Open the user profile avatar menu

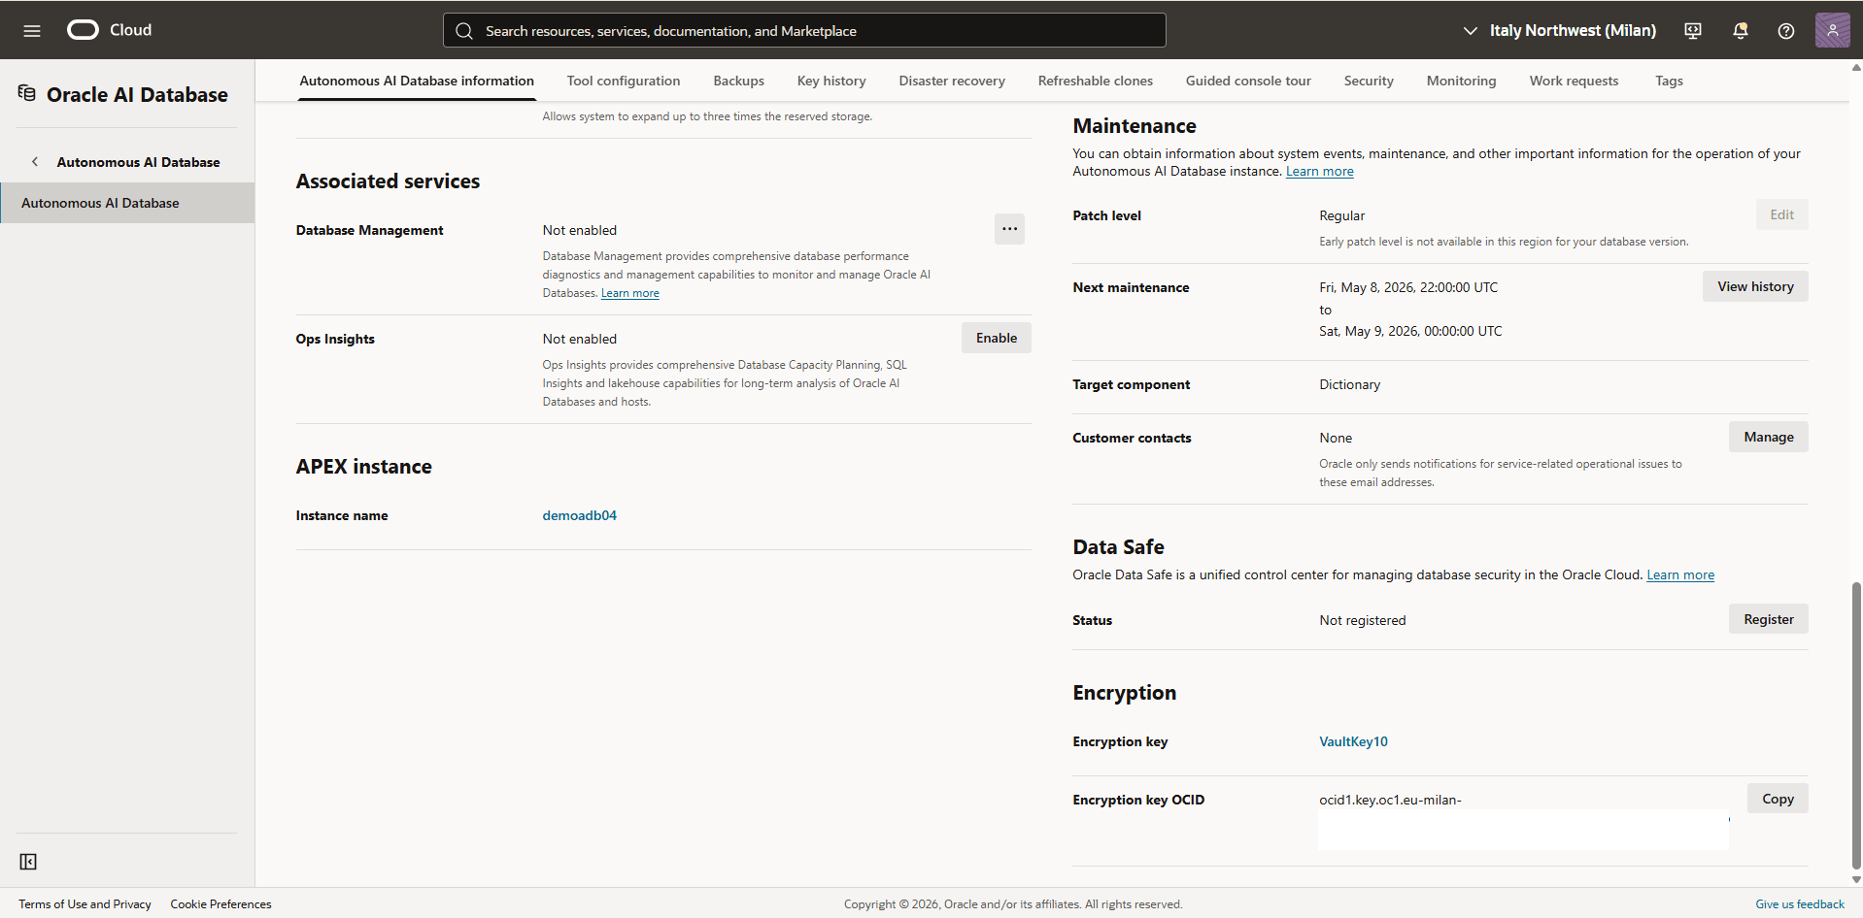pos(1832,30)
